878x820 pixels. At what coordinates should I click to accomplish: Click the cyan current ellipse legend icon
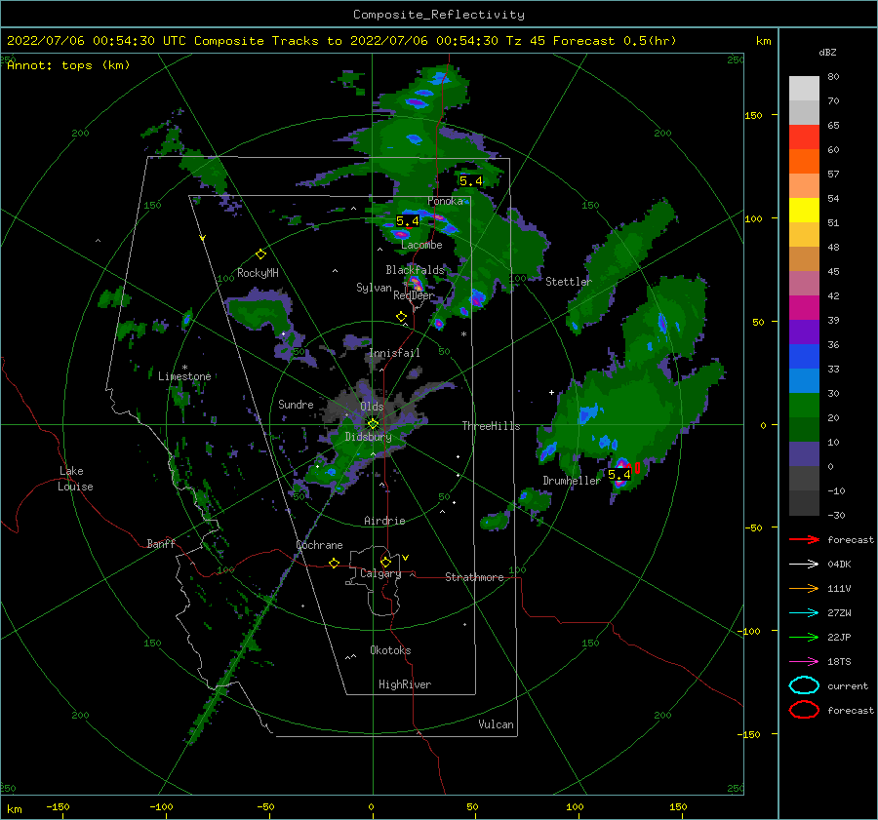click(804, 685)
